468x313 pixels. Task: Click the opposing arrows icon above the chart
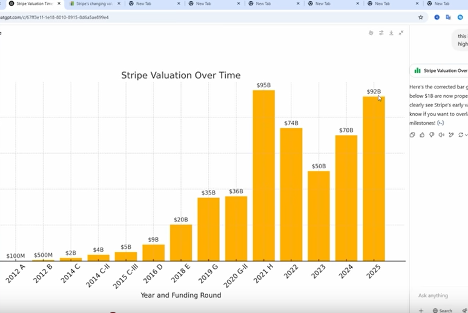(x=381, y=33)
